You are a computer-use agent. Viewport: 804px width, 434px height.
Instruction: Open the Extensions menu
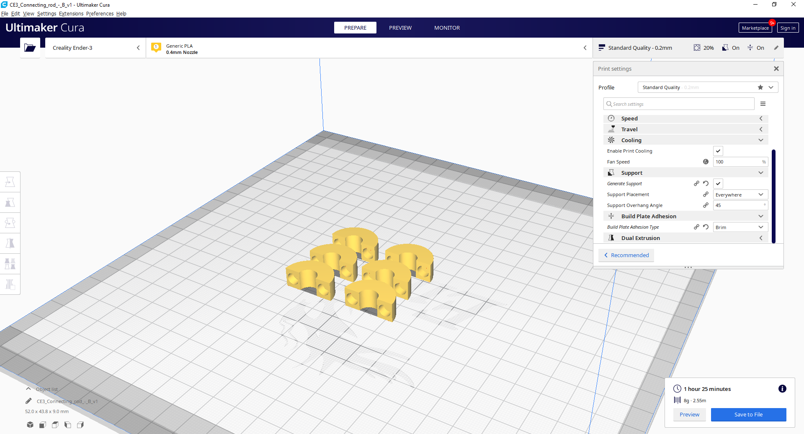click(71, 13)
